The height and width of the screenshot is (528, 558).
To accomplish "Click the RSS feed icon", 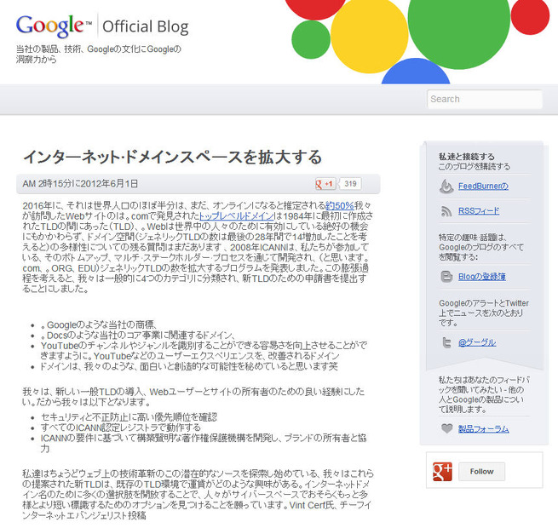I will tap(446, 211).
